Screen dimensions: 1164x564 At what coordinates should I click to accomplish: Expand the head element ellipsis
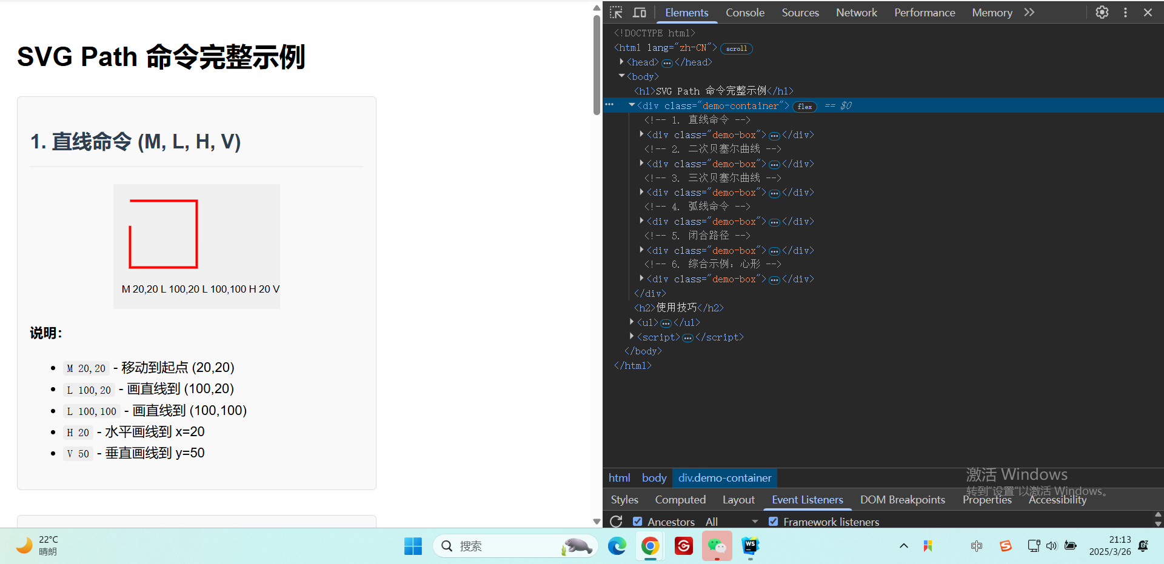click(x=667, y=63)
